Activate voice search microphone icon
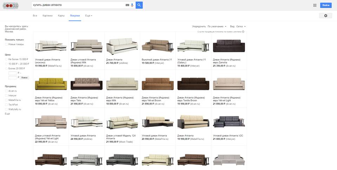Screen dimensions: 337x170 [132, 5]
